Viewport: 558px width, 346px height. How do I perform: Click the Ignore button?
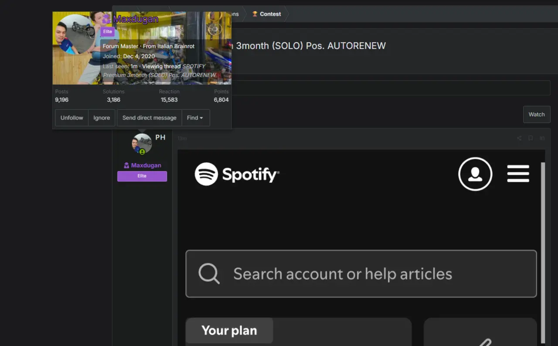[102, 118]
